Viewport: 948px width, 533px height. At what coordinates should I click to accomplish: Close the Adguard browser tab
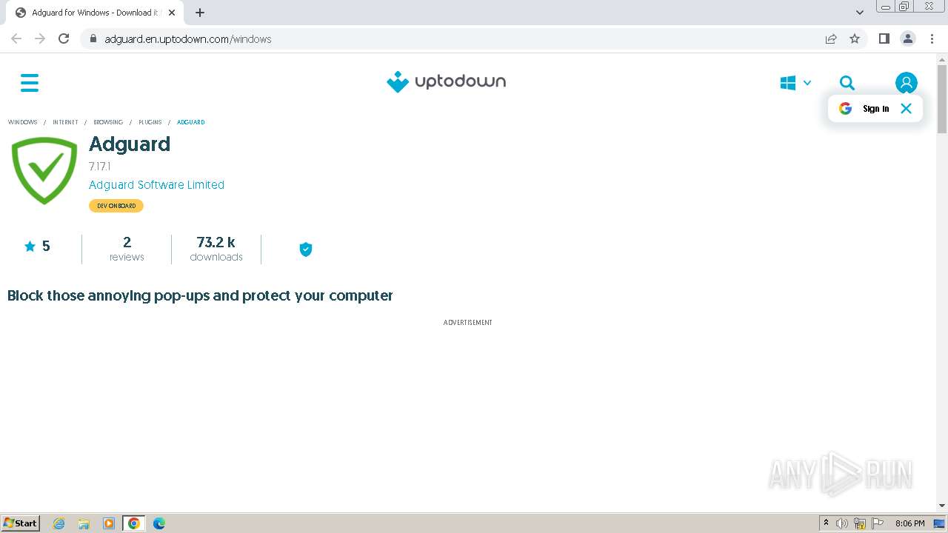(172, 13)
